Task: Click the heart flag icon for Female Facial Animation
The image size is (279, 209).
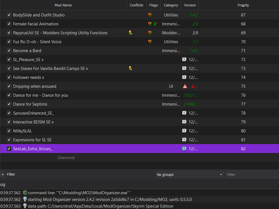Action: tap(150, 24)
